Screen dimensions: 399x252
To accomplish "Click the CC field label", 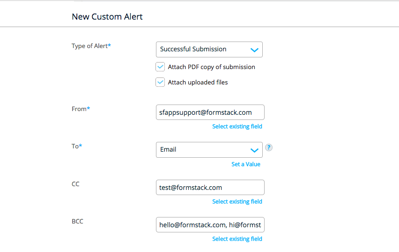I will point(75,184).
